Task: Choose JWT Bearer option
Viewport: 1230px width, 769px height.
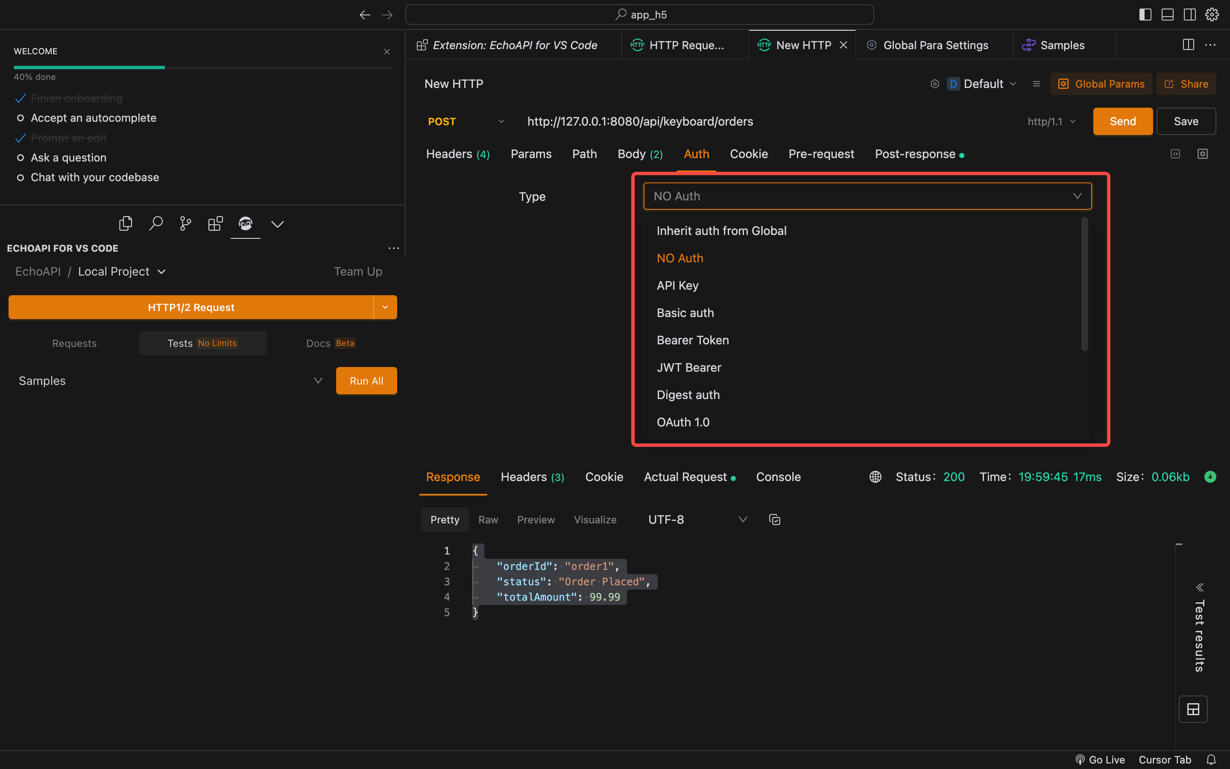Action: pos(689,368)
